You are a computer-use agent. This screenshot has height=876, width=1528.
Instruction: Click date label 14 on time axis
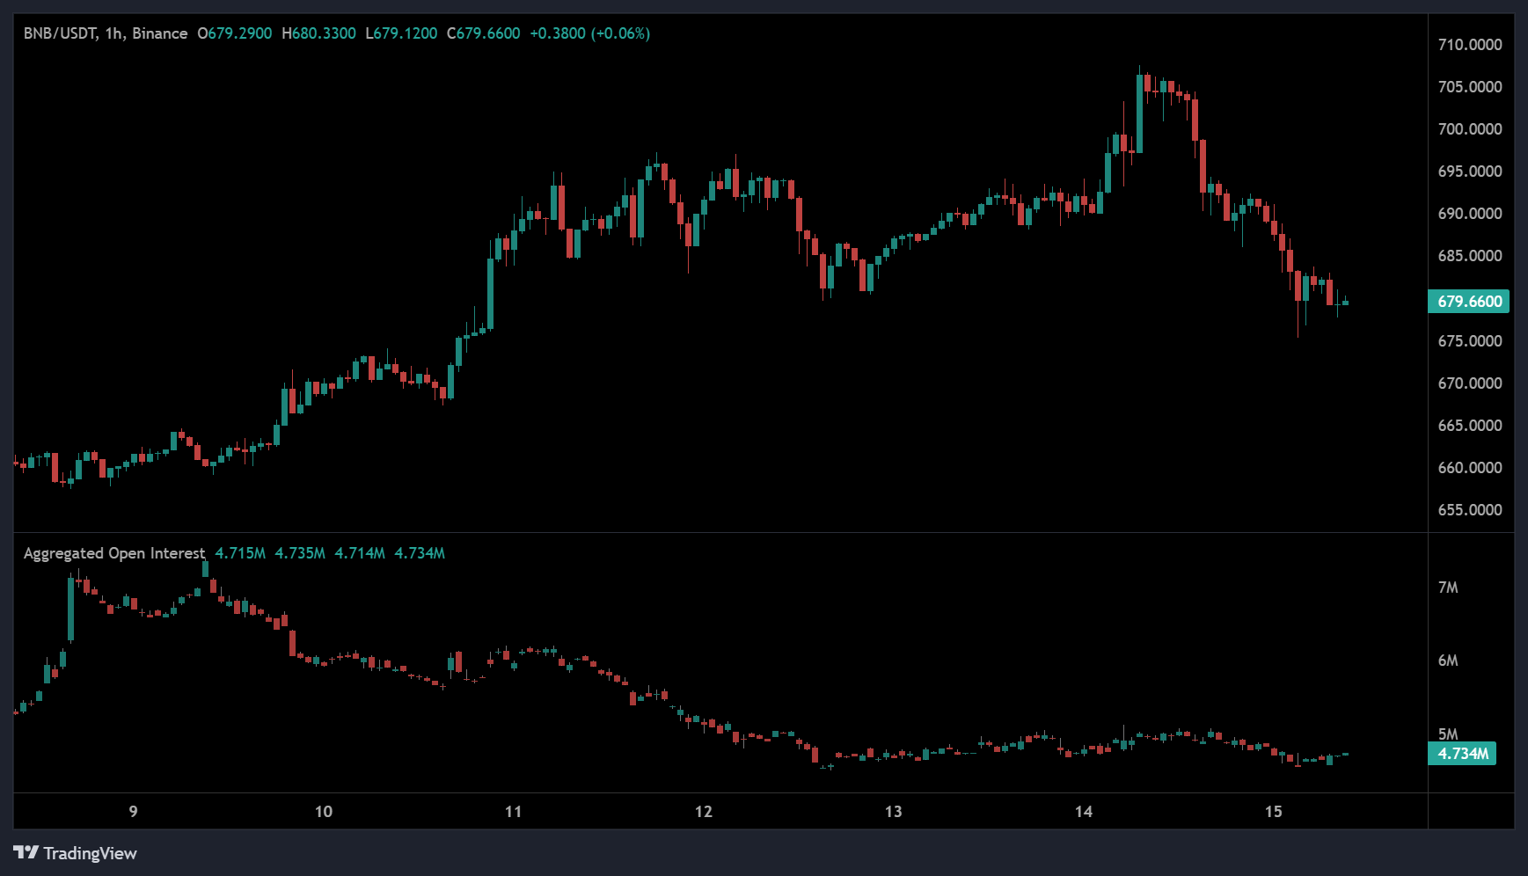tap(1084, 811)
